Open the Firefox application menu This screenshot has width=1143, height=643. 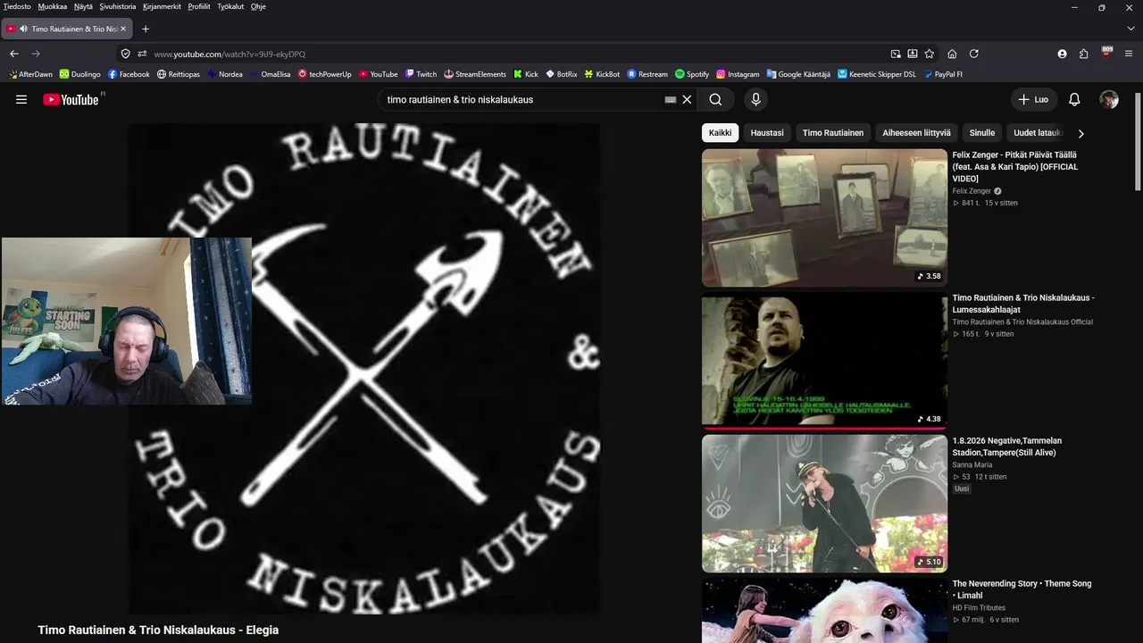1130,54
